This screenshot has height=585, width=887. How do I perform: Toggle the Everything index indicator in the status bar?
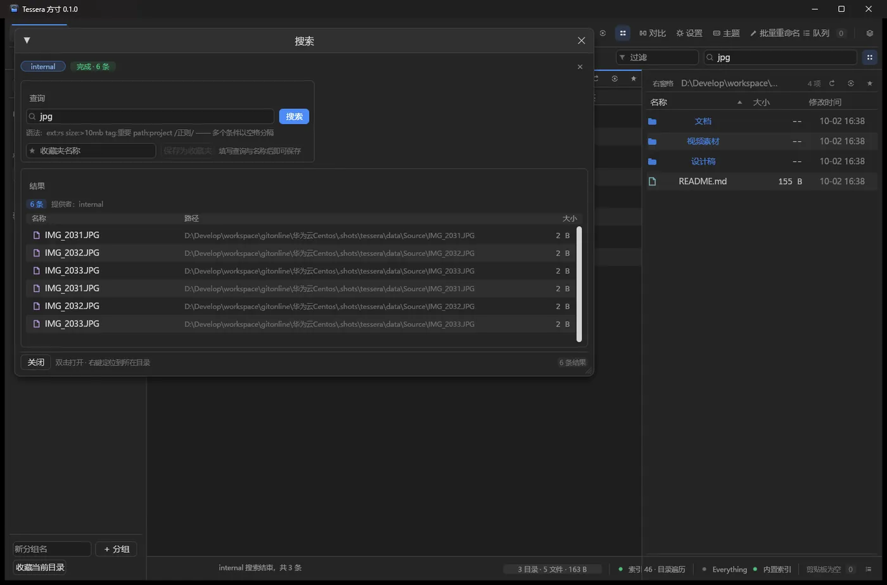pyautogui.click(x=725, y=569)
